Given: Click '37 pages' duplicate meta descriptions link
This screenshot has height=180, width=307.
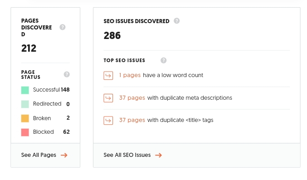Looking at the screenshot, I should click(x=132, y=98).
